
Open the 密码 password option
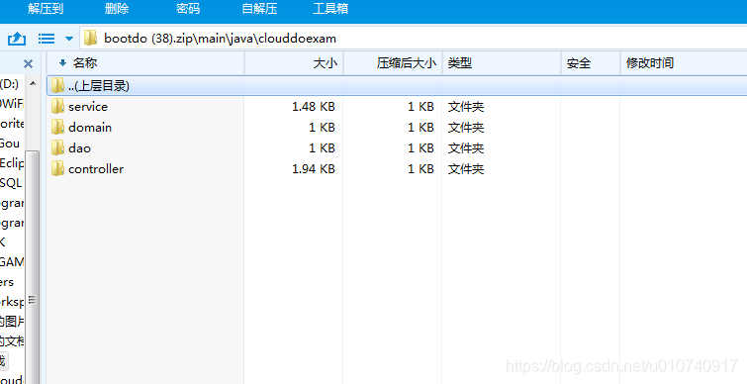(188, 9)
